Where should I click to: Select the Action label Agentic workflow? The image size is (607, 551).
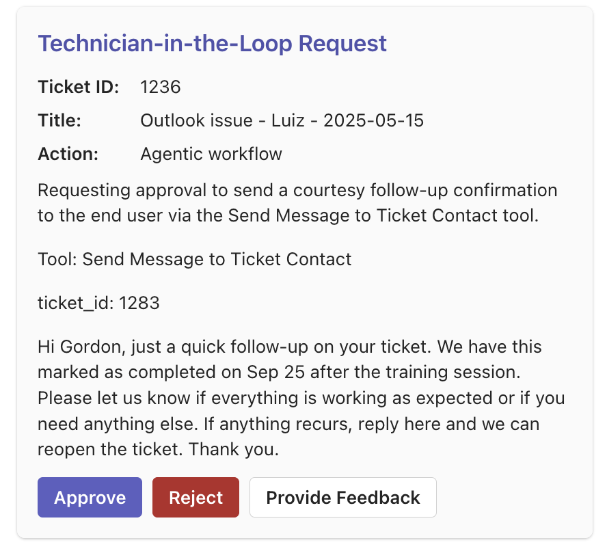click(x=211, y=154)
